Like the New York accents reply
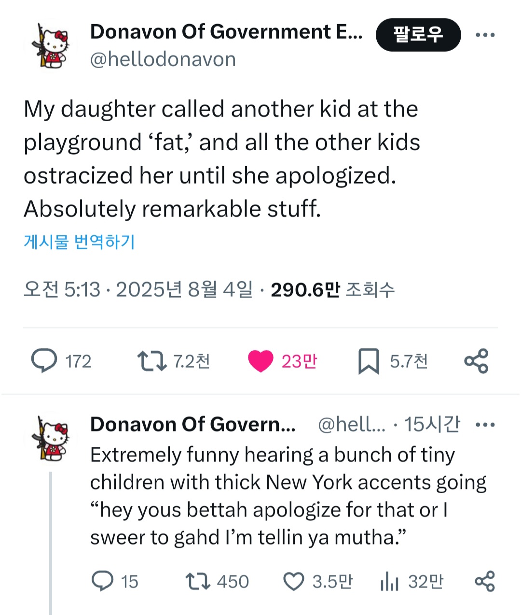This screenshot has height=615, width=521. pyautogui.click(x=293, y=581)
